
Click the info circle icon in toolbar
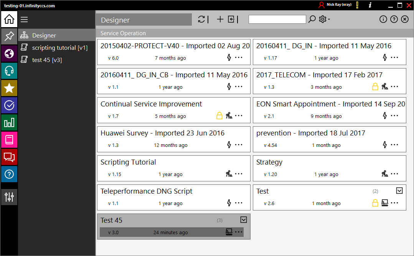pyautogui.click(x=383, y=19)
